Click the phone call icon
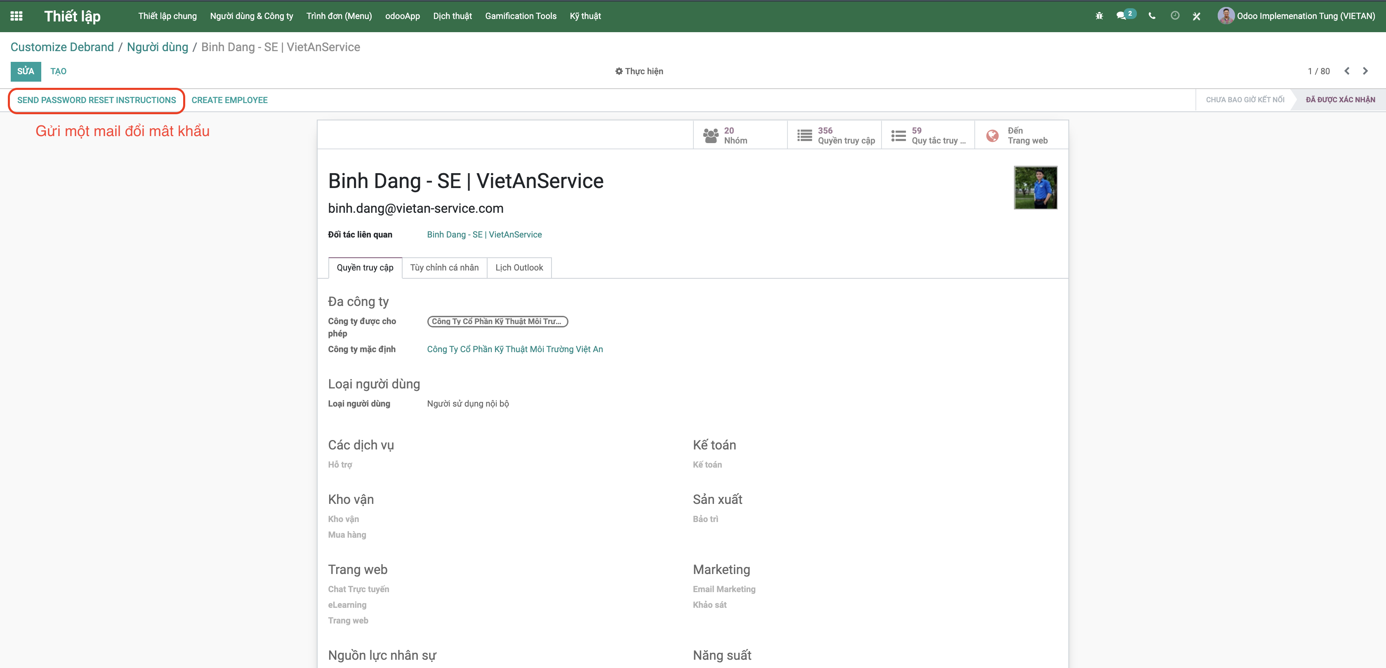Screen dimensions: 1386x668 pos(1152,16)
